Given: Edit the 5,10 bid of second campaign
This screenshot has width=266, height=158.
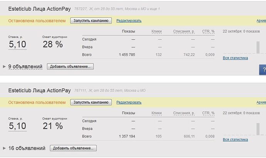Looking at the screenshot, I should tap(17, 126).
